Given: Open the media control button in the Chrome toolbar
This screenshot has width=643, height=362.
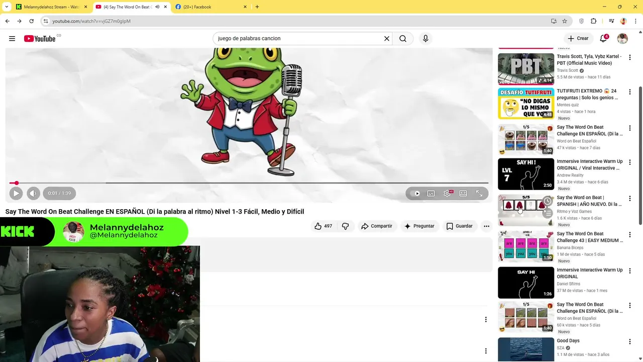Looking at the screenshot, I should (611, 21).
